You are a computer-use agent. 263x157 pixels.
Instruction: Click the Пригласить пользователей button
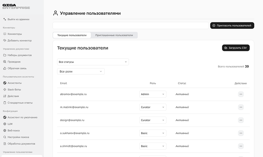click(232, 26)
